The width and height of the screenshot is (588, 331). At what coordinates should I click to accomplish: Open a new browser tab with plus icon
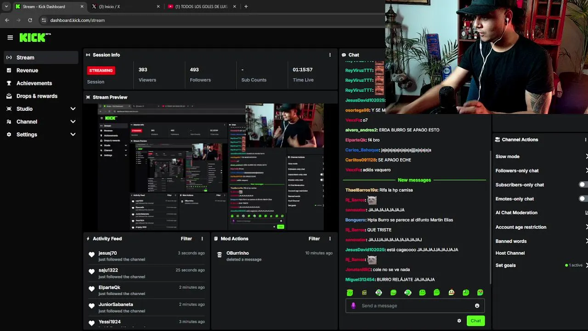246,6
